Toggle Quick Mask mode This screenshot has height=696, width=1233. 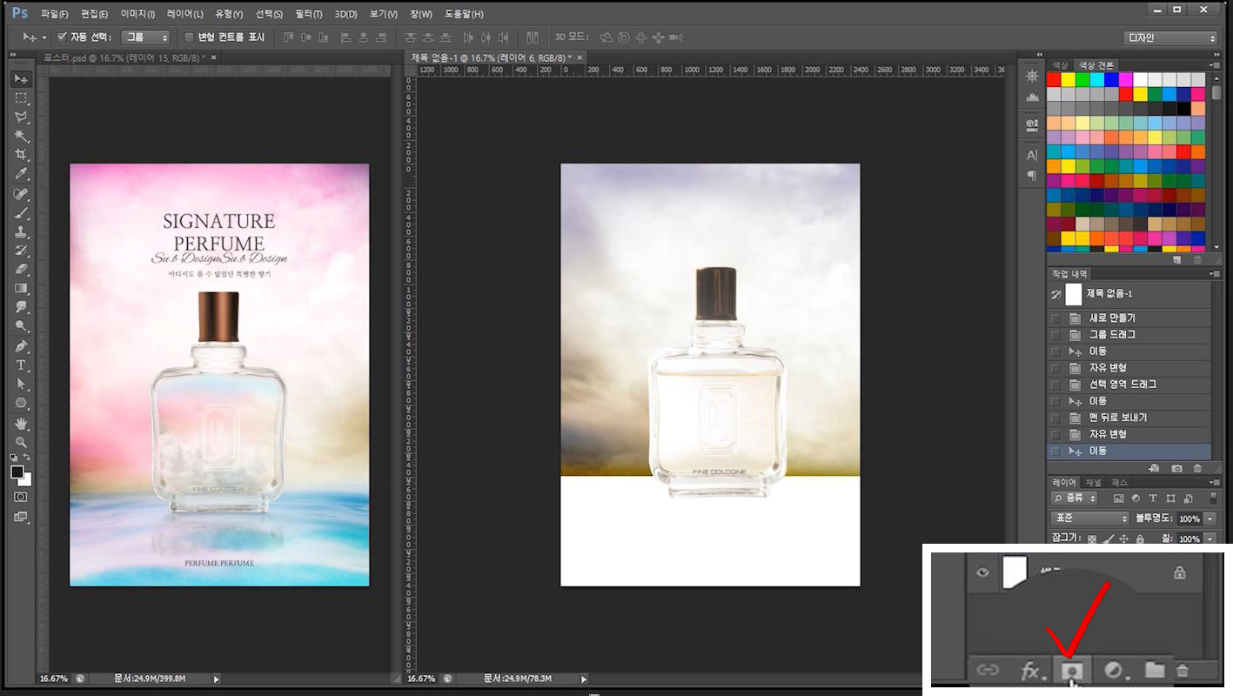click(x=20, y=497)
